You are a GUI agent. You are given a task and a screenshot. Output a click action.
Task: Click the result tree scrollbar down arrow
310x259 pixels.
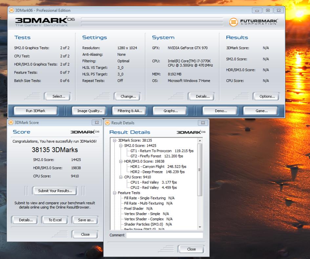click(200, 227)
